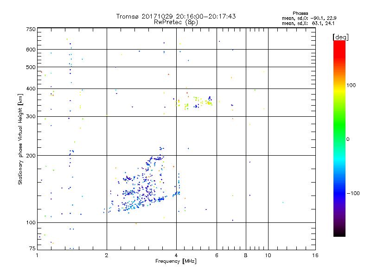This screenshot has width=371, height=278.
Task: Click the 'Frequency [MHz]' x-axis label
Action: point(176,261)
